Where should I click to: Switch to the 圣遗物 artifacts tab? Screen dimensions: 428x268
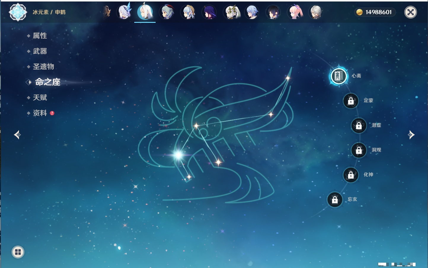tap(43, 67)
